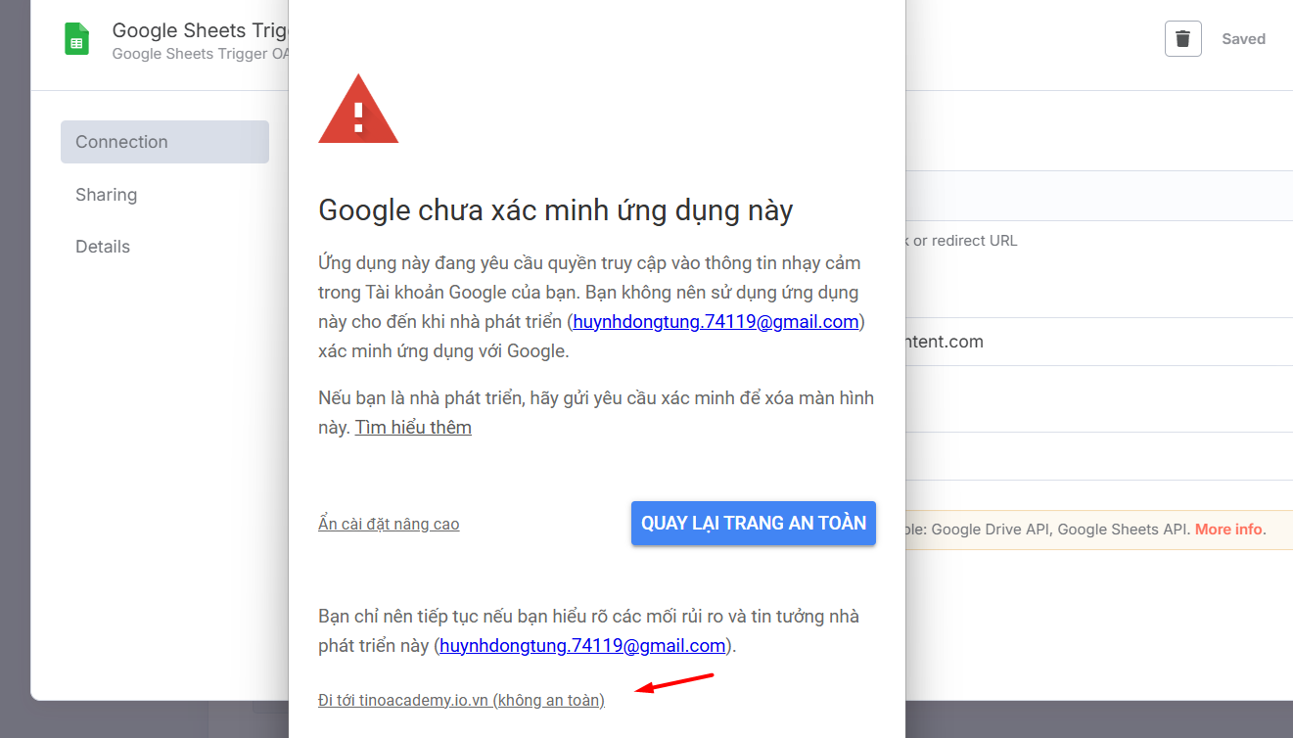This screenshot has height=738, width=1293.
Task: Click the QUAY LẠI TRANG AN TOÀN button
Action: [754, 524]
